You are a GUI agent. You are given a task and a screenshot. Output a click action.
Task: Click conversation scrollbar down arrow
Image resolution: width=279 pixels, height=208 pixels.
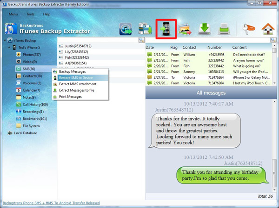point(274,190)
